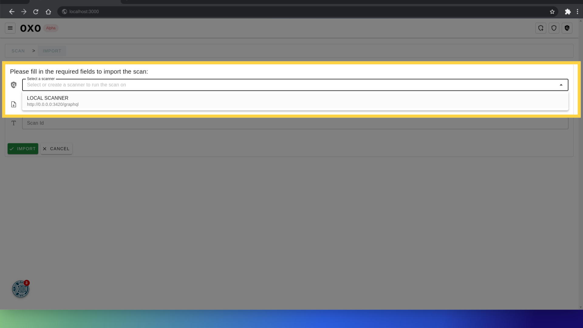
Task: Click the target/scanner icon on left
Action: (13, 85)
